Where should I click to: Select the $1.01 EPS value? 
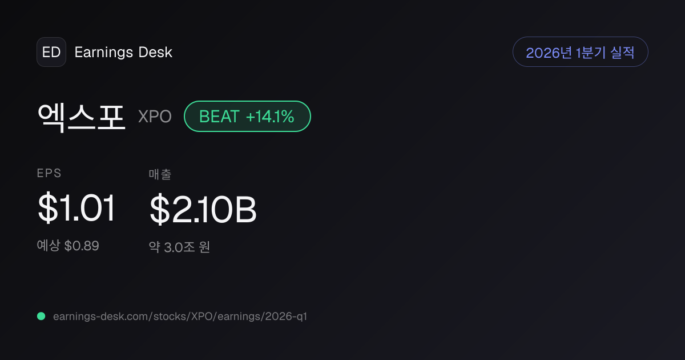[x=76, y=209]
